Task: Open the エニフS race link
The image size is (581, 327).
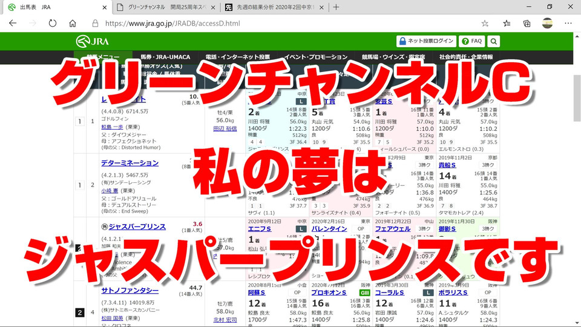Action: pos(260,229)
